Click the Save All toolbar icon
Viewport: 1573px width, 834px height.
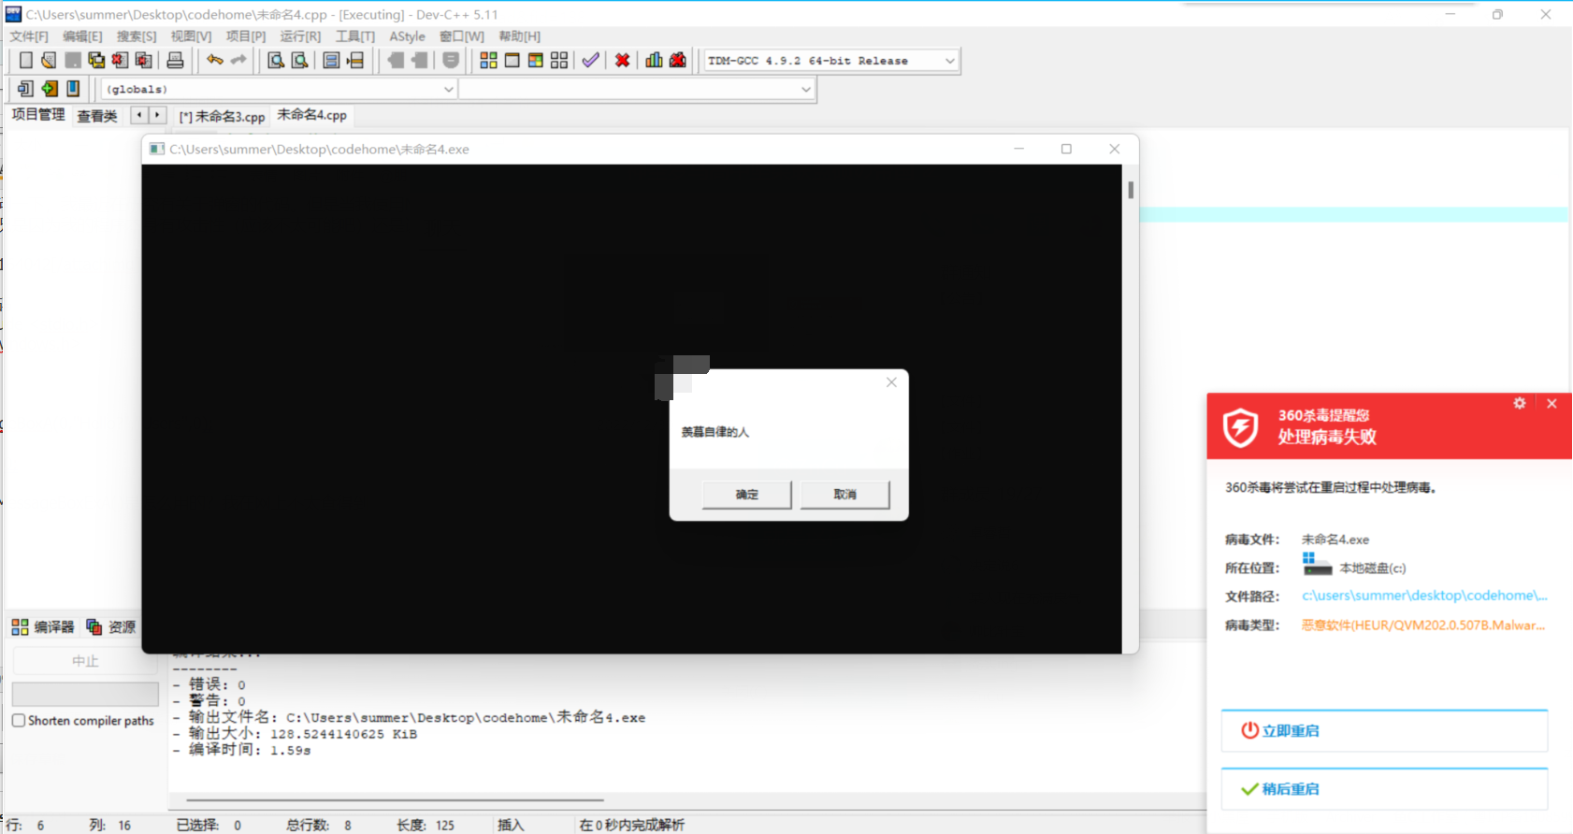(96, 61)
